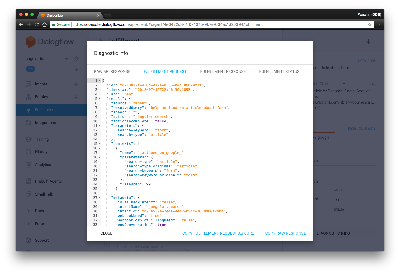Screen dimensions: 400x274
Task: Click Secure site info indicator
Action: click(x=61, y=24)
